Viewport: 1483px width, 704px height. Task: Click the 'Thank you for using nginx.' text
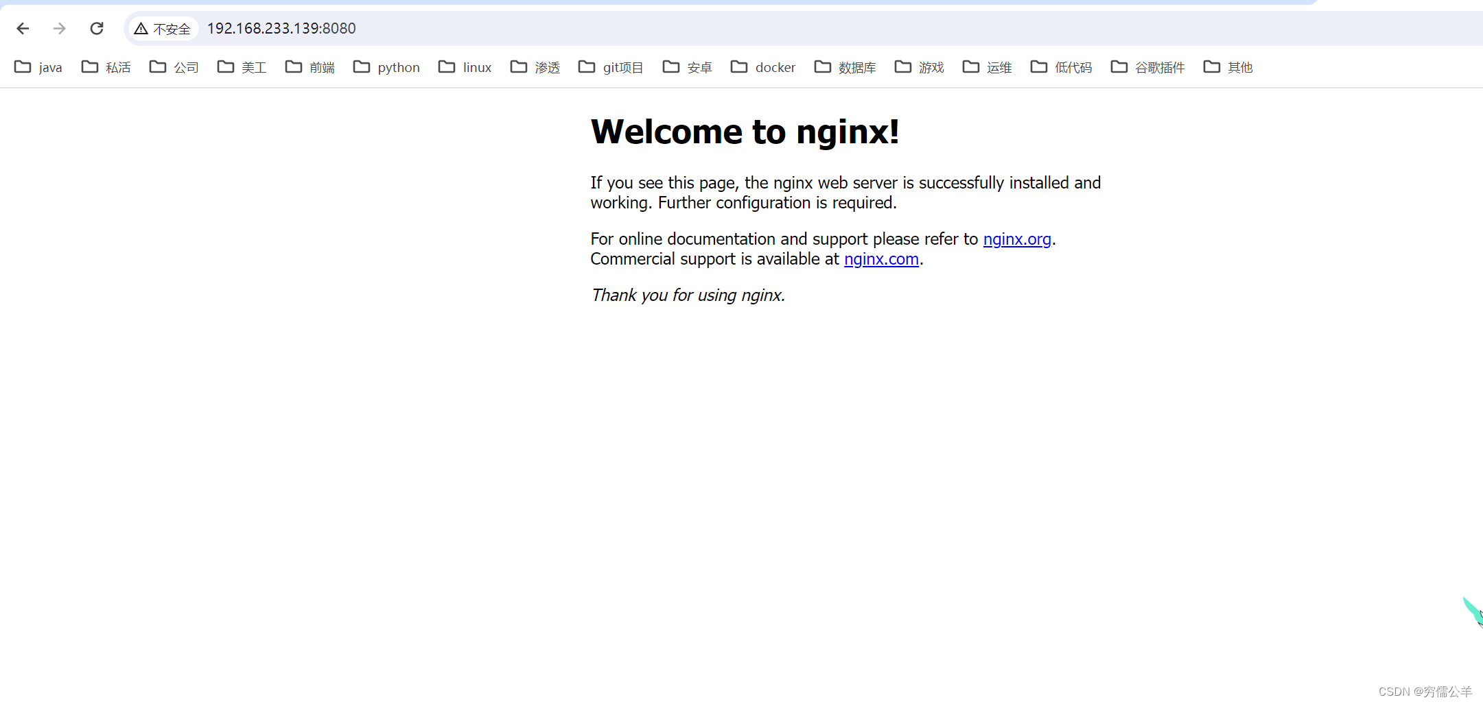tap(688, 295)
